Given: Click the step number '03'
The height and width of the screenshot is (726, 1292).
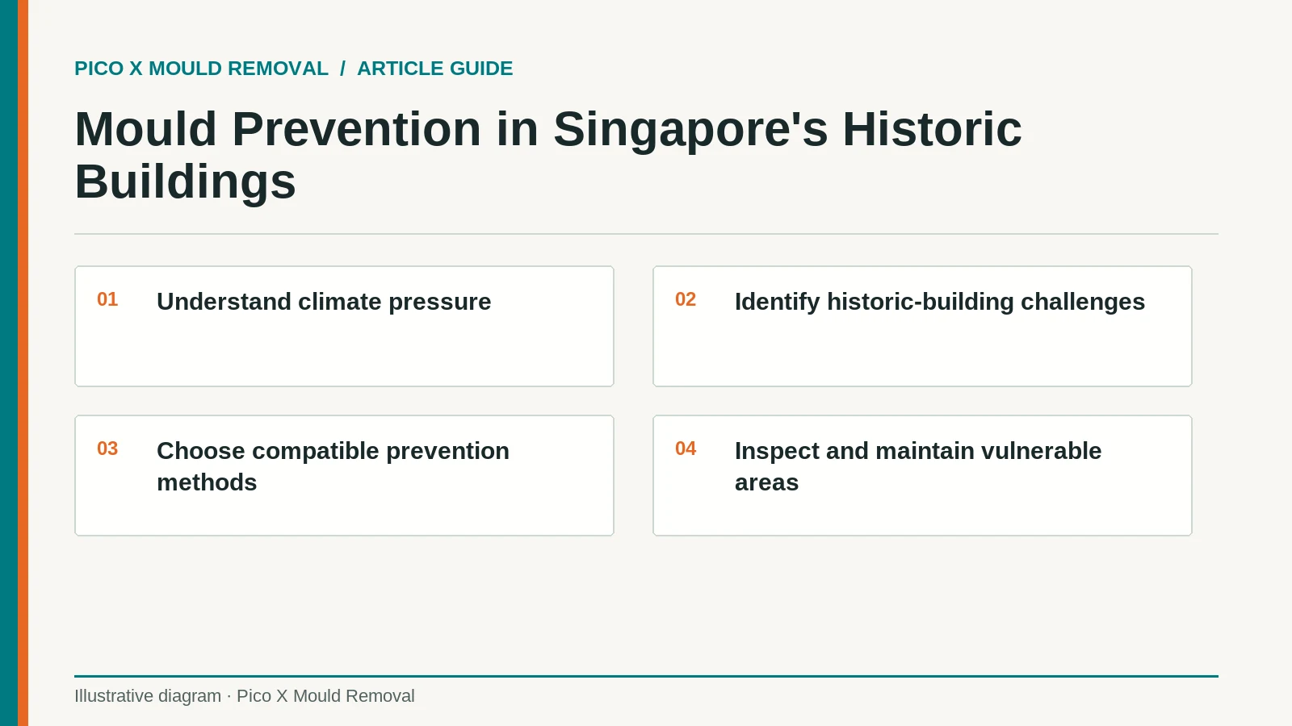Looking at the screenshot, I should [x=107, y=449].
